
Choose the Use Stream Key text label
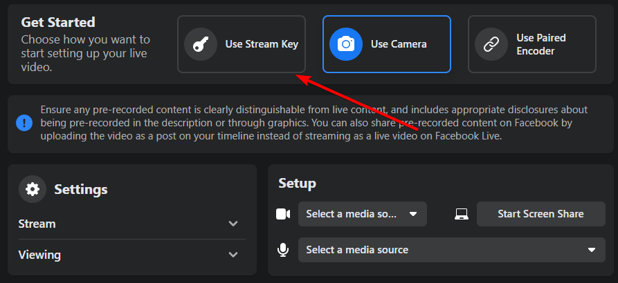click(x=262, y=44)
